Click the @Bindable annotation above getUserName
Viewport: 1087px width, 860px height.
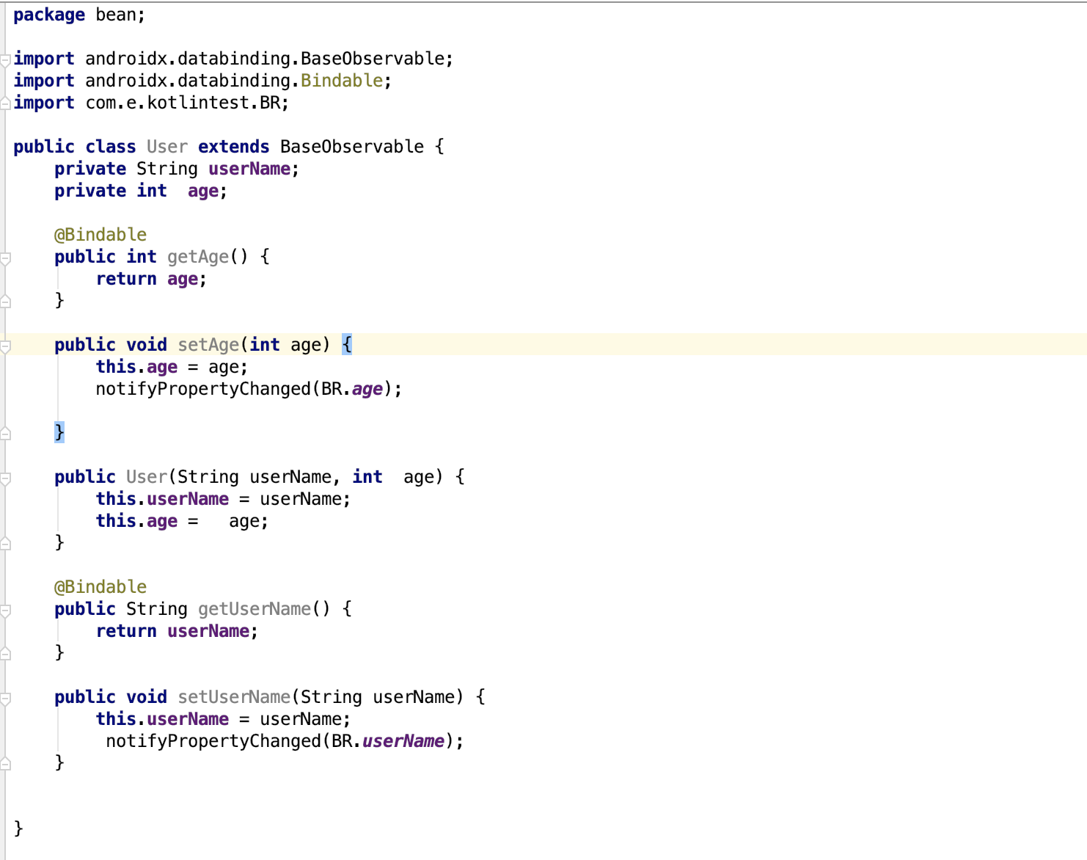tap(100, 587)
